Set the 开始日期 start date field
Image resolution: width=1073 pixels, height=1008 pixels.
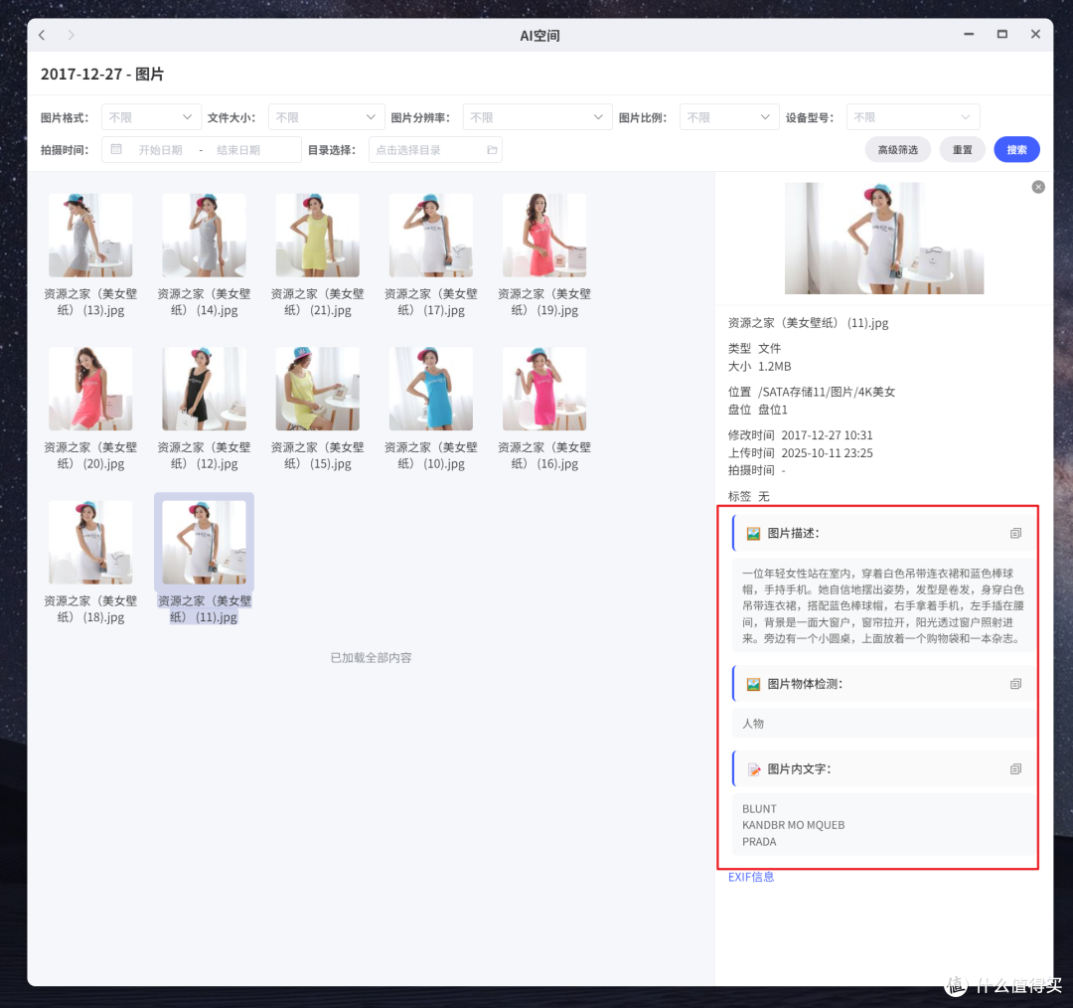pos(160,150)
